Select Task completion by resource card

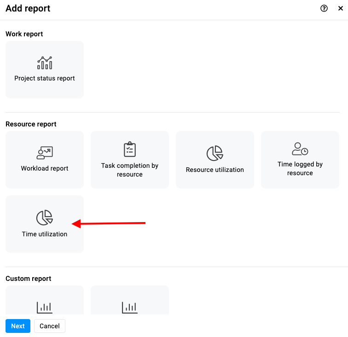tap(130, 160)
